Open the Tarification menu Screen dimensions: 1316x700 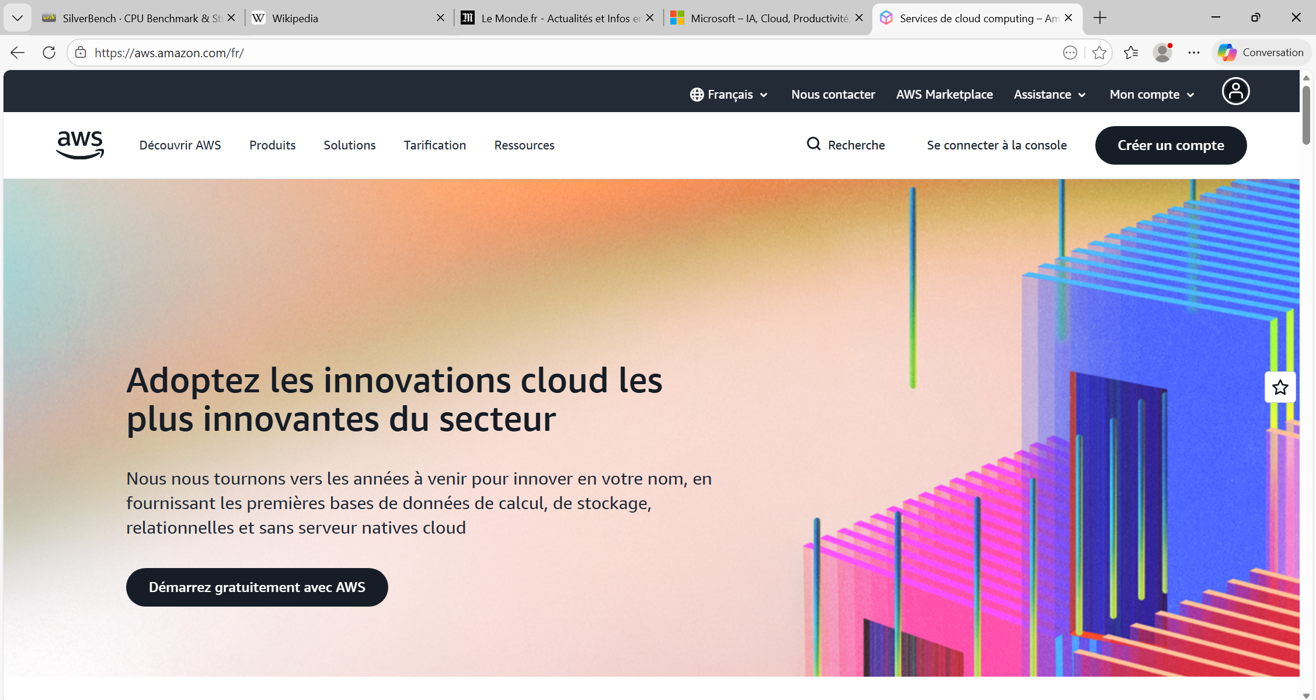tap(435, 145)
